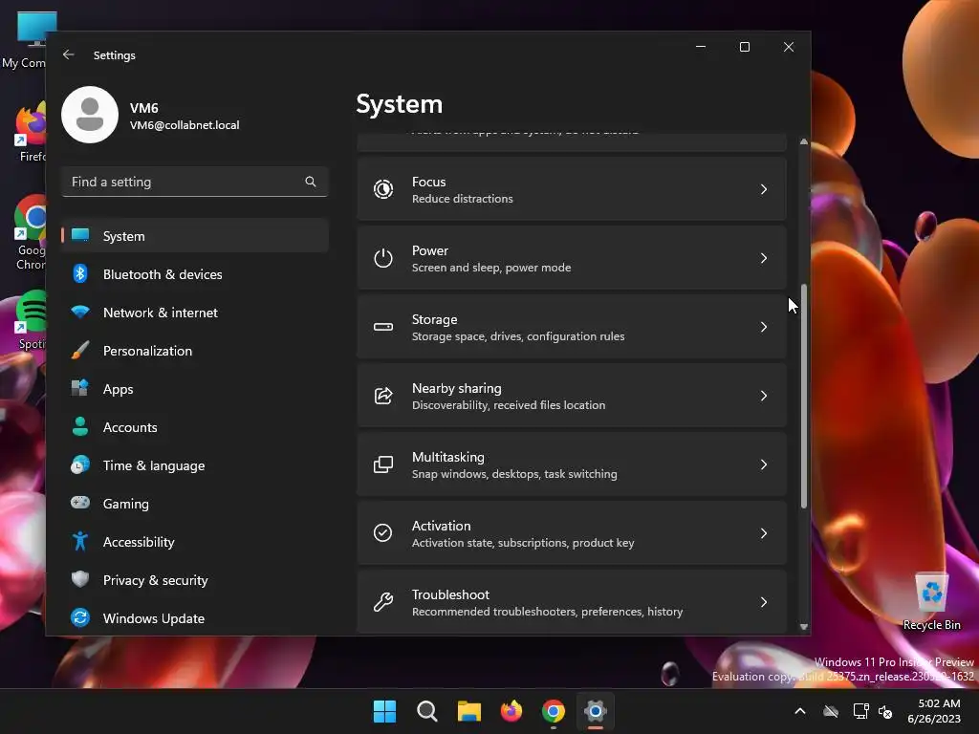
Task: Open Recycle Bin on desktop
Action: (x=931, y=602)
